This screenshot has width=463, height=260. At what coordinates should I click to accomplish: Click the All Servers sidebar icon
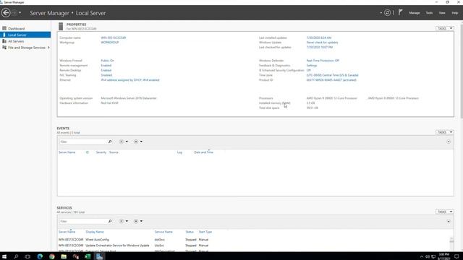[4, 41]
